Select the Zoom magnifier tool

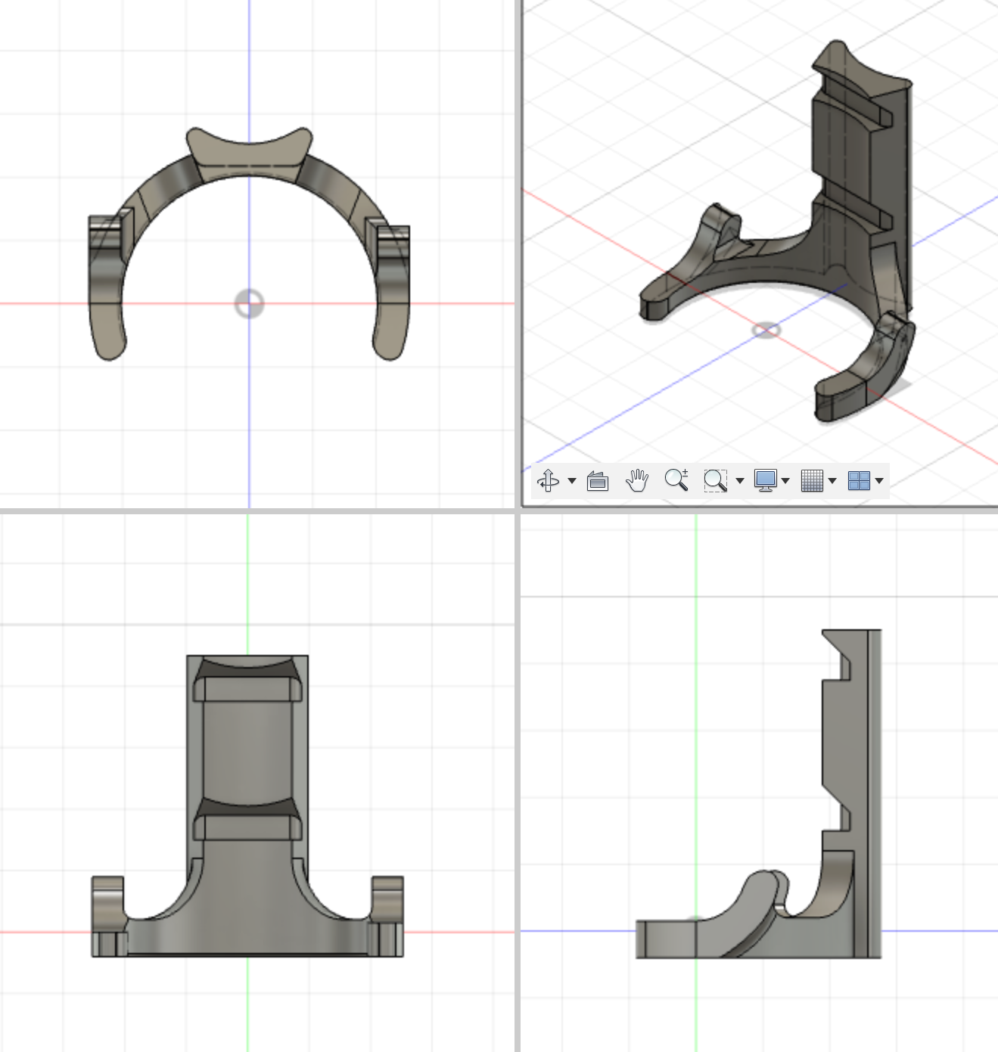pos(676,480)
